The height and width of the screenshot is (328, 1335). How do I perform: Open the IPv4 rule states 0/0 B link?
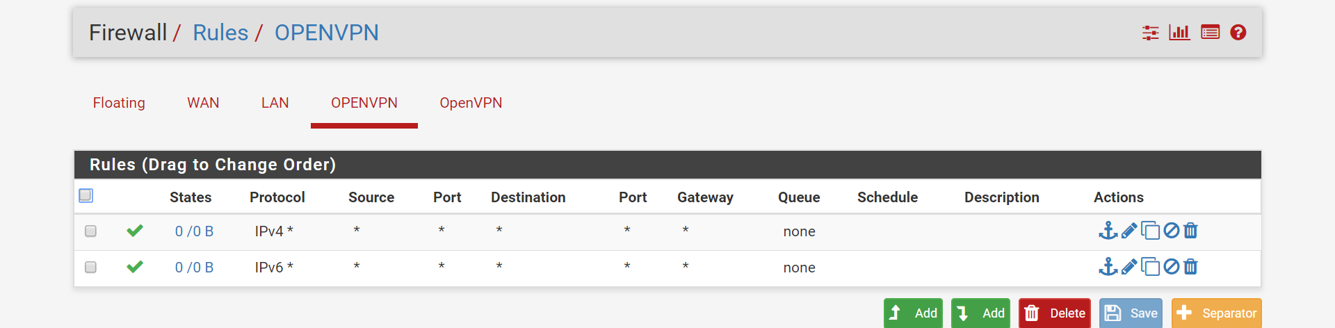tap(194, 231)
